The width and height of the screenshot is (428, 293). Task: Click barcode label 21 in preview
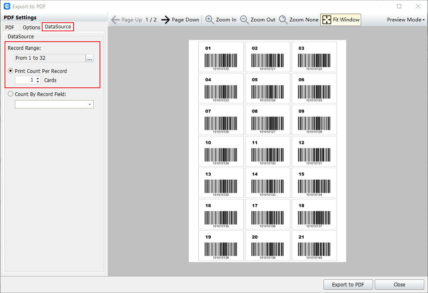[314, 246]
